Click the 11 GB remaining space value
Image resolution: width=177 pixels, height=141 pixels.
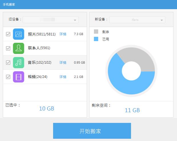pyautogui.click(x=132, y=110)
